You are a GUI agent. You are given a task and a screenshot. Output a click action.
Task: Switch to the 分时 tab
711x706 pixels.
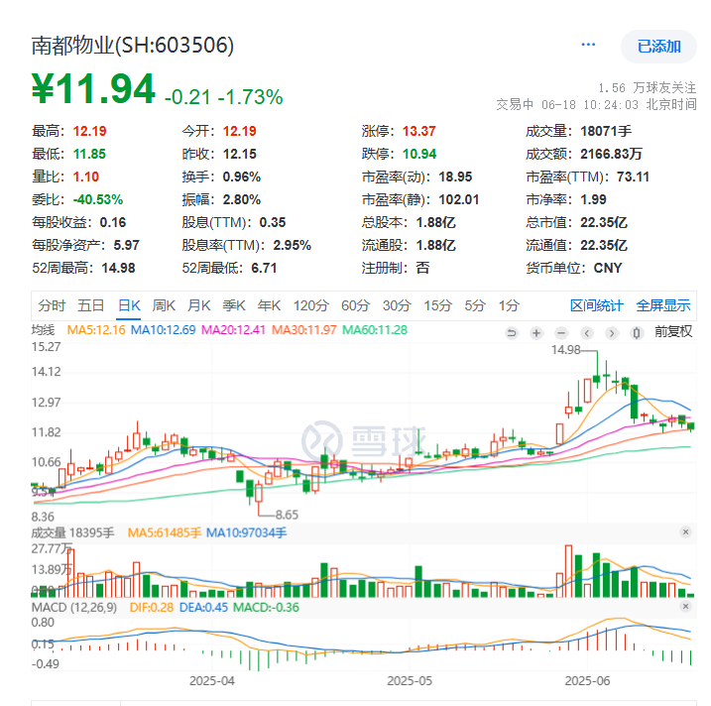(52, 305)
